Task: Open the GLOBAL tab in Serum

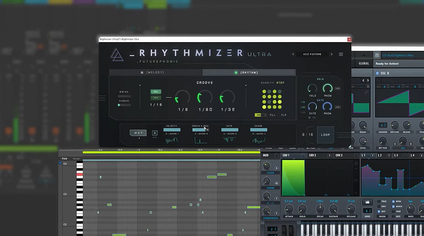Action: 364,64
